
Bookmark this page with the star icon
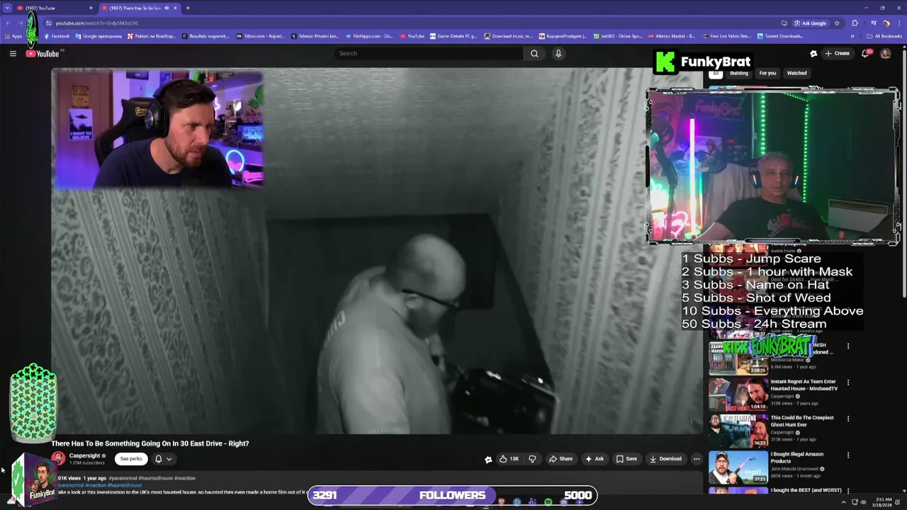(837, 23)
